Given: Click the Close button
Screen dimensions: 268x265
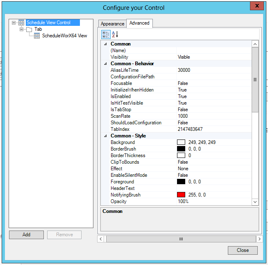Looking at the screenshot, I should tap(243, 250).
